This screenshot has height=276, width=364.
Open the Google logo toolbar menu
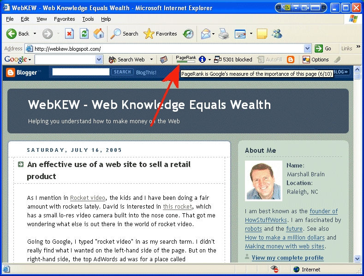coord(18,60)
